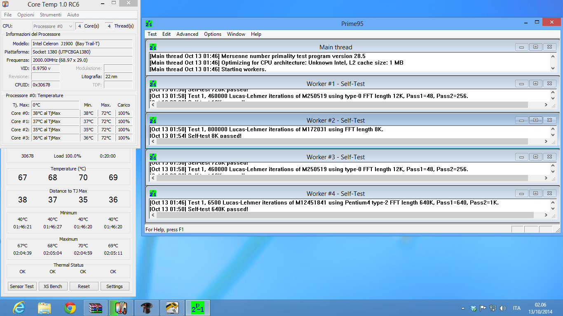Click the Prime95 icon in the Main thread titlebar

coord(152,47)
